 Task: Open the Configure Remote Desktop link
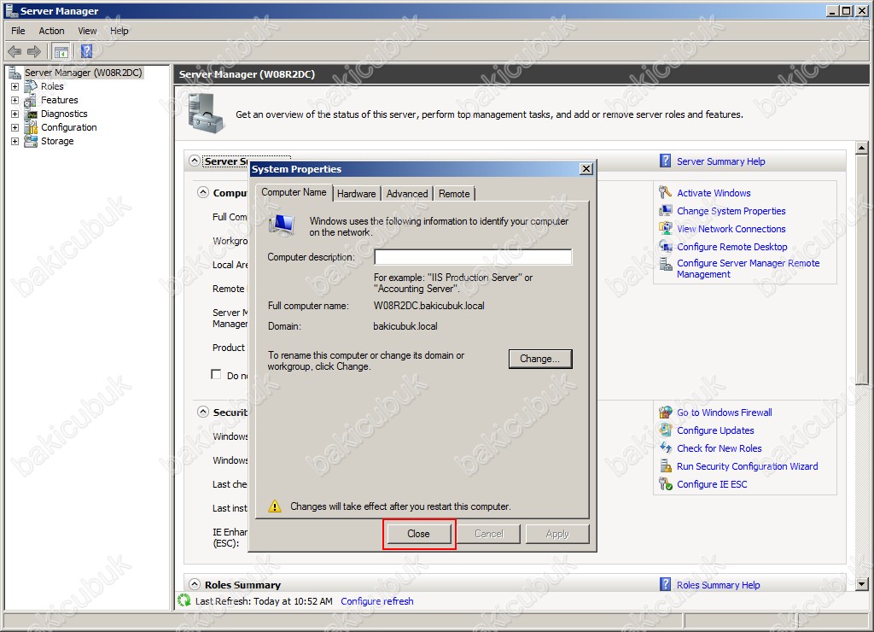731,247
